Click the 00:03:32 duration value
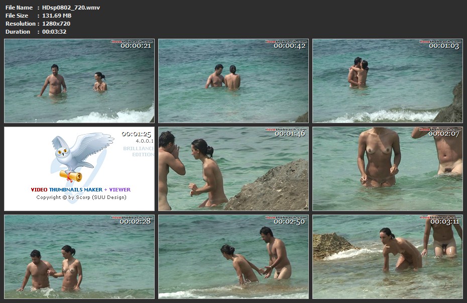Screen dimensions: 467x303 (x=54, y=32)
